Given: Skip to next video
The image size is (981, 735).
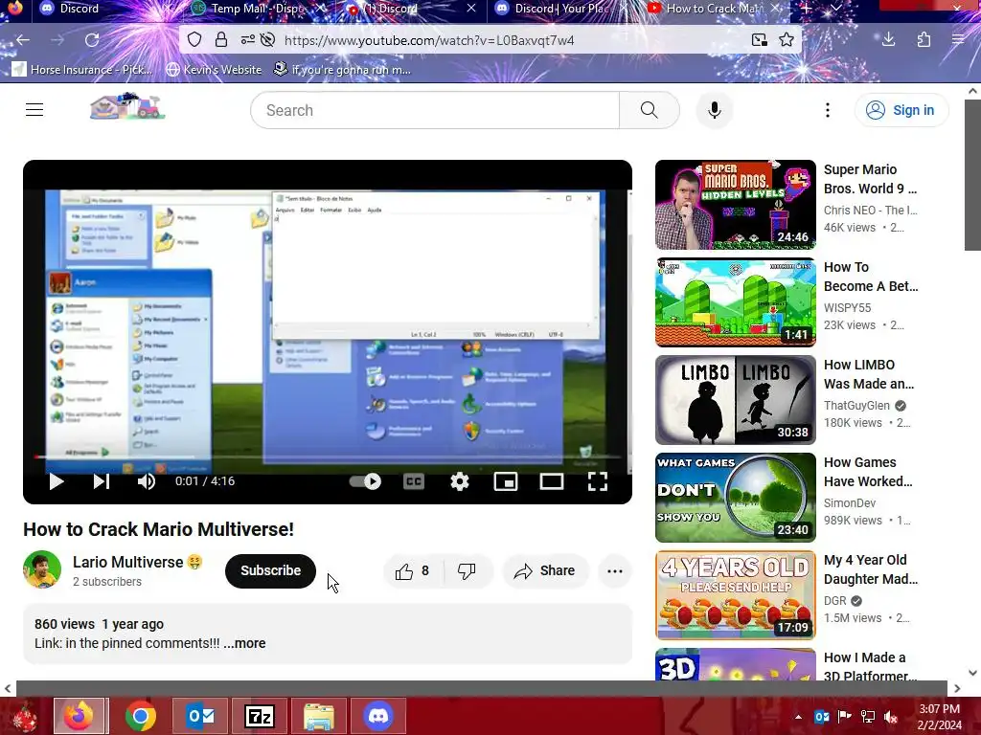Looking at the screenshot, I should pos(102,481).
